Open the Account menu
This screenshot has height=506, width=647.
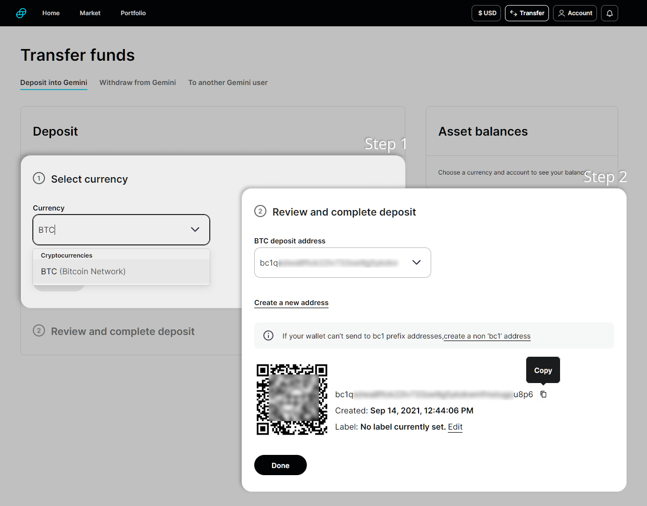575,13
